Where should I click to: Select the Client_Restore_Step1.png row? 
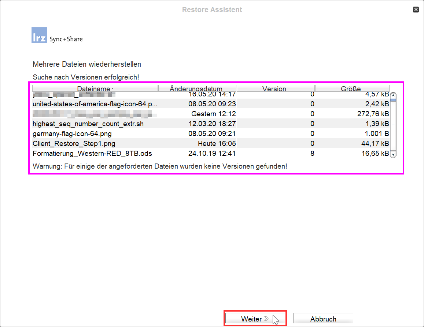(74, 144)
